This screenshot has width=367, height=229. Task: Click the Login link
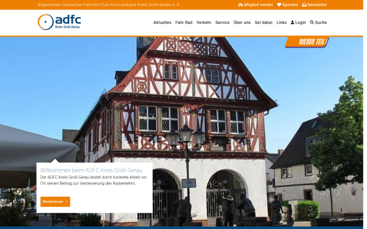[298, 23]
